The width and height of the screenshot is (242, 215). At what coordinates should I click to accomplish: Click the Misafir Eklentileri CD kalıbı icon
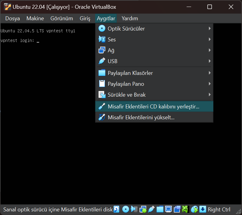(x=102, y=106)
